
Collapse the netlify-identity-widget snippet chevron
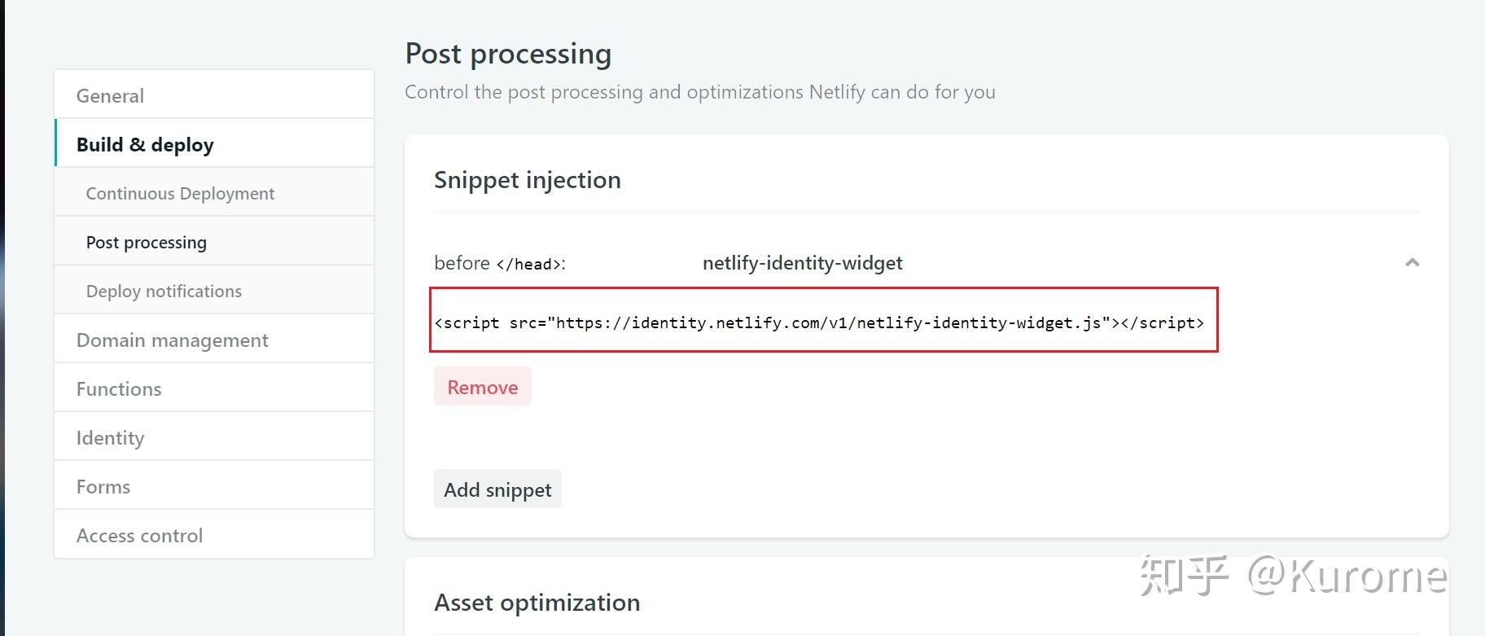pyautogui.click(x=1412, y=262)
